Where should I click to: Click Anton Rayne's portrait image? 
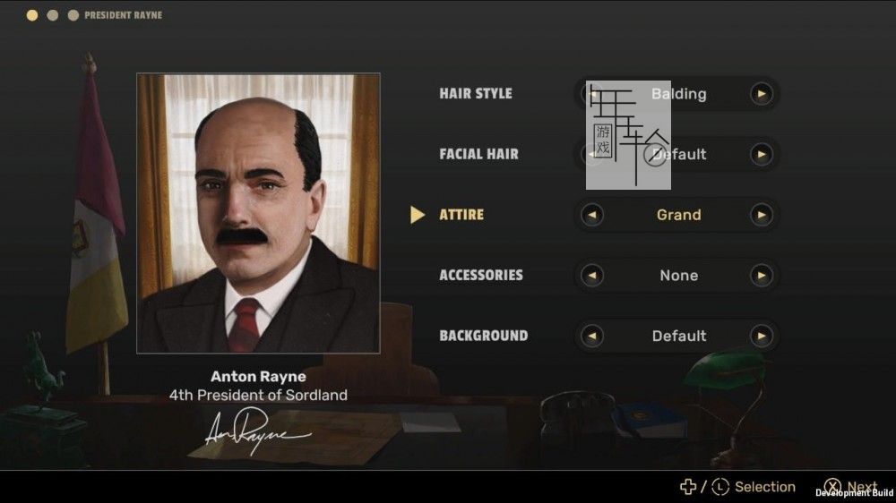point(258,213)
